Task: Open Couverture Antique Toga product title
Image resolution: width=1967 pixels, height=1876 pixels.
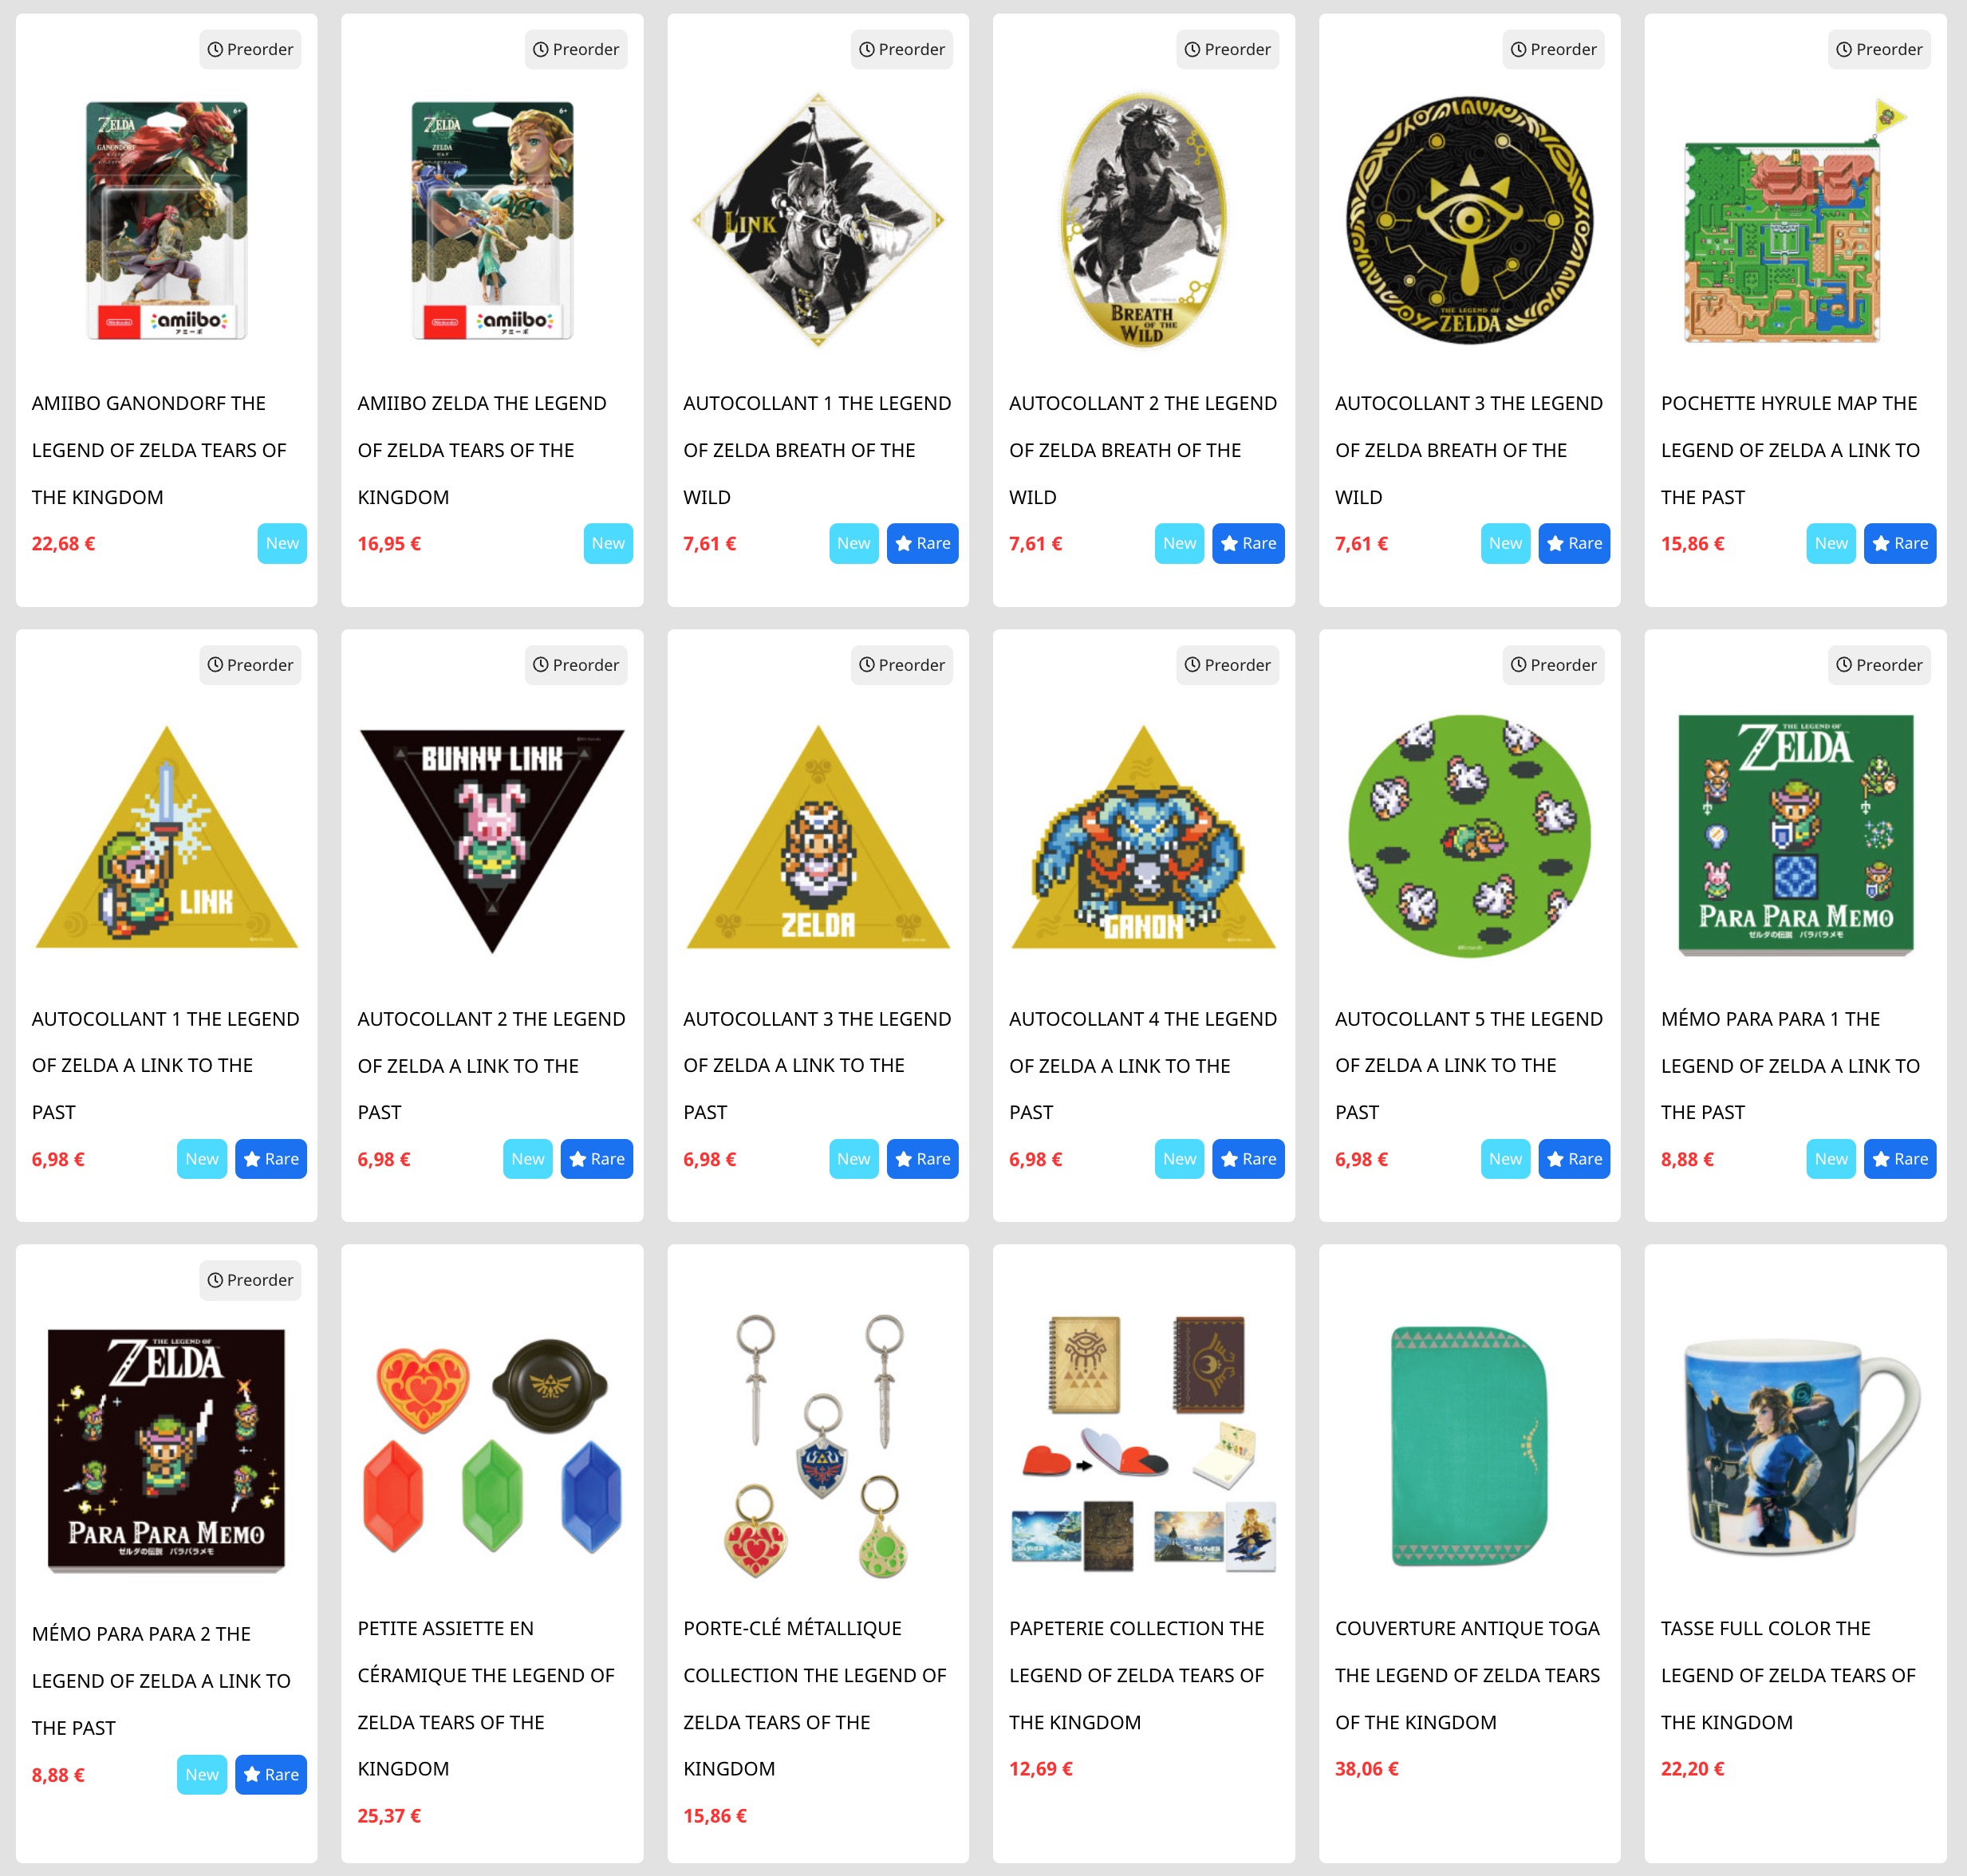Action: (x=1467, y=1675)
